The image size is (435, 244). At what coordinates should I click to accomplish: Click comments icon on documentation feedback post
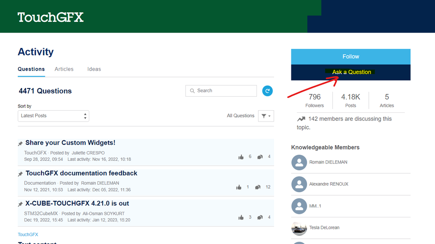tap(258, 187)
